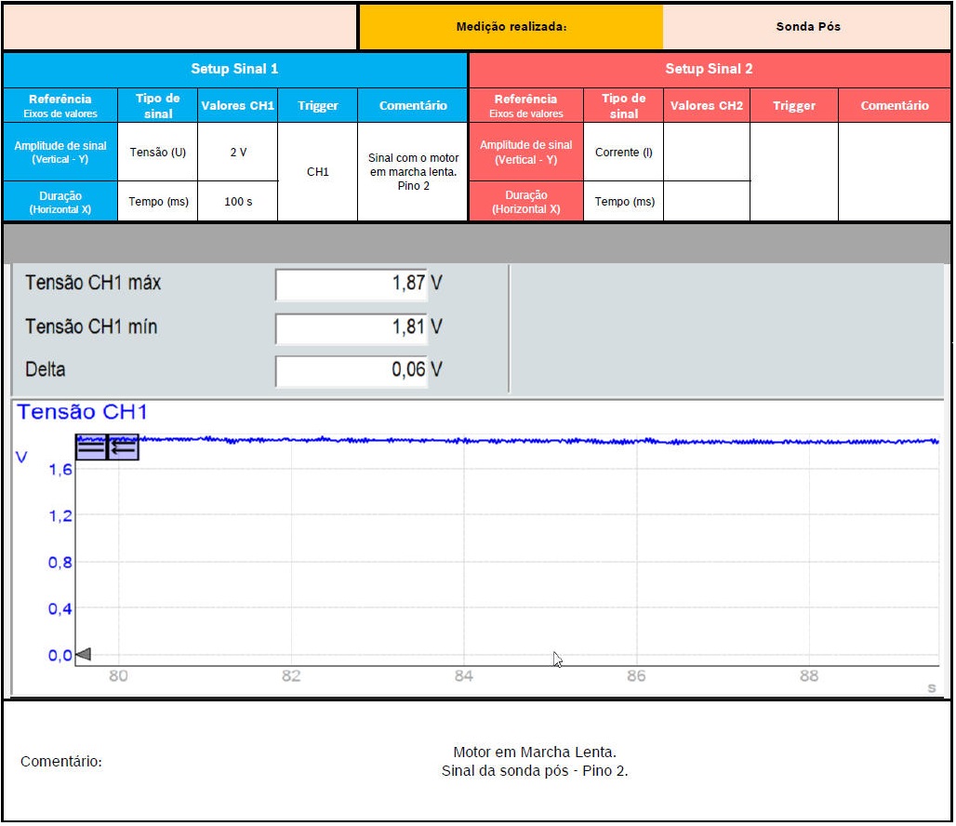The height and width of the screenshot is (826, 956).
Task: Click the double-arrow cursor marker icon
Action: tap(123, 447)
